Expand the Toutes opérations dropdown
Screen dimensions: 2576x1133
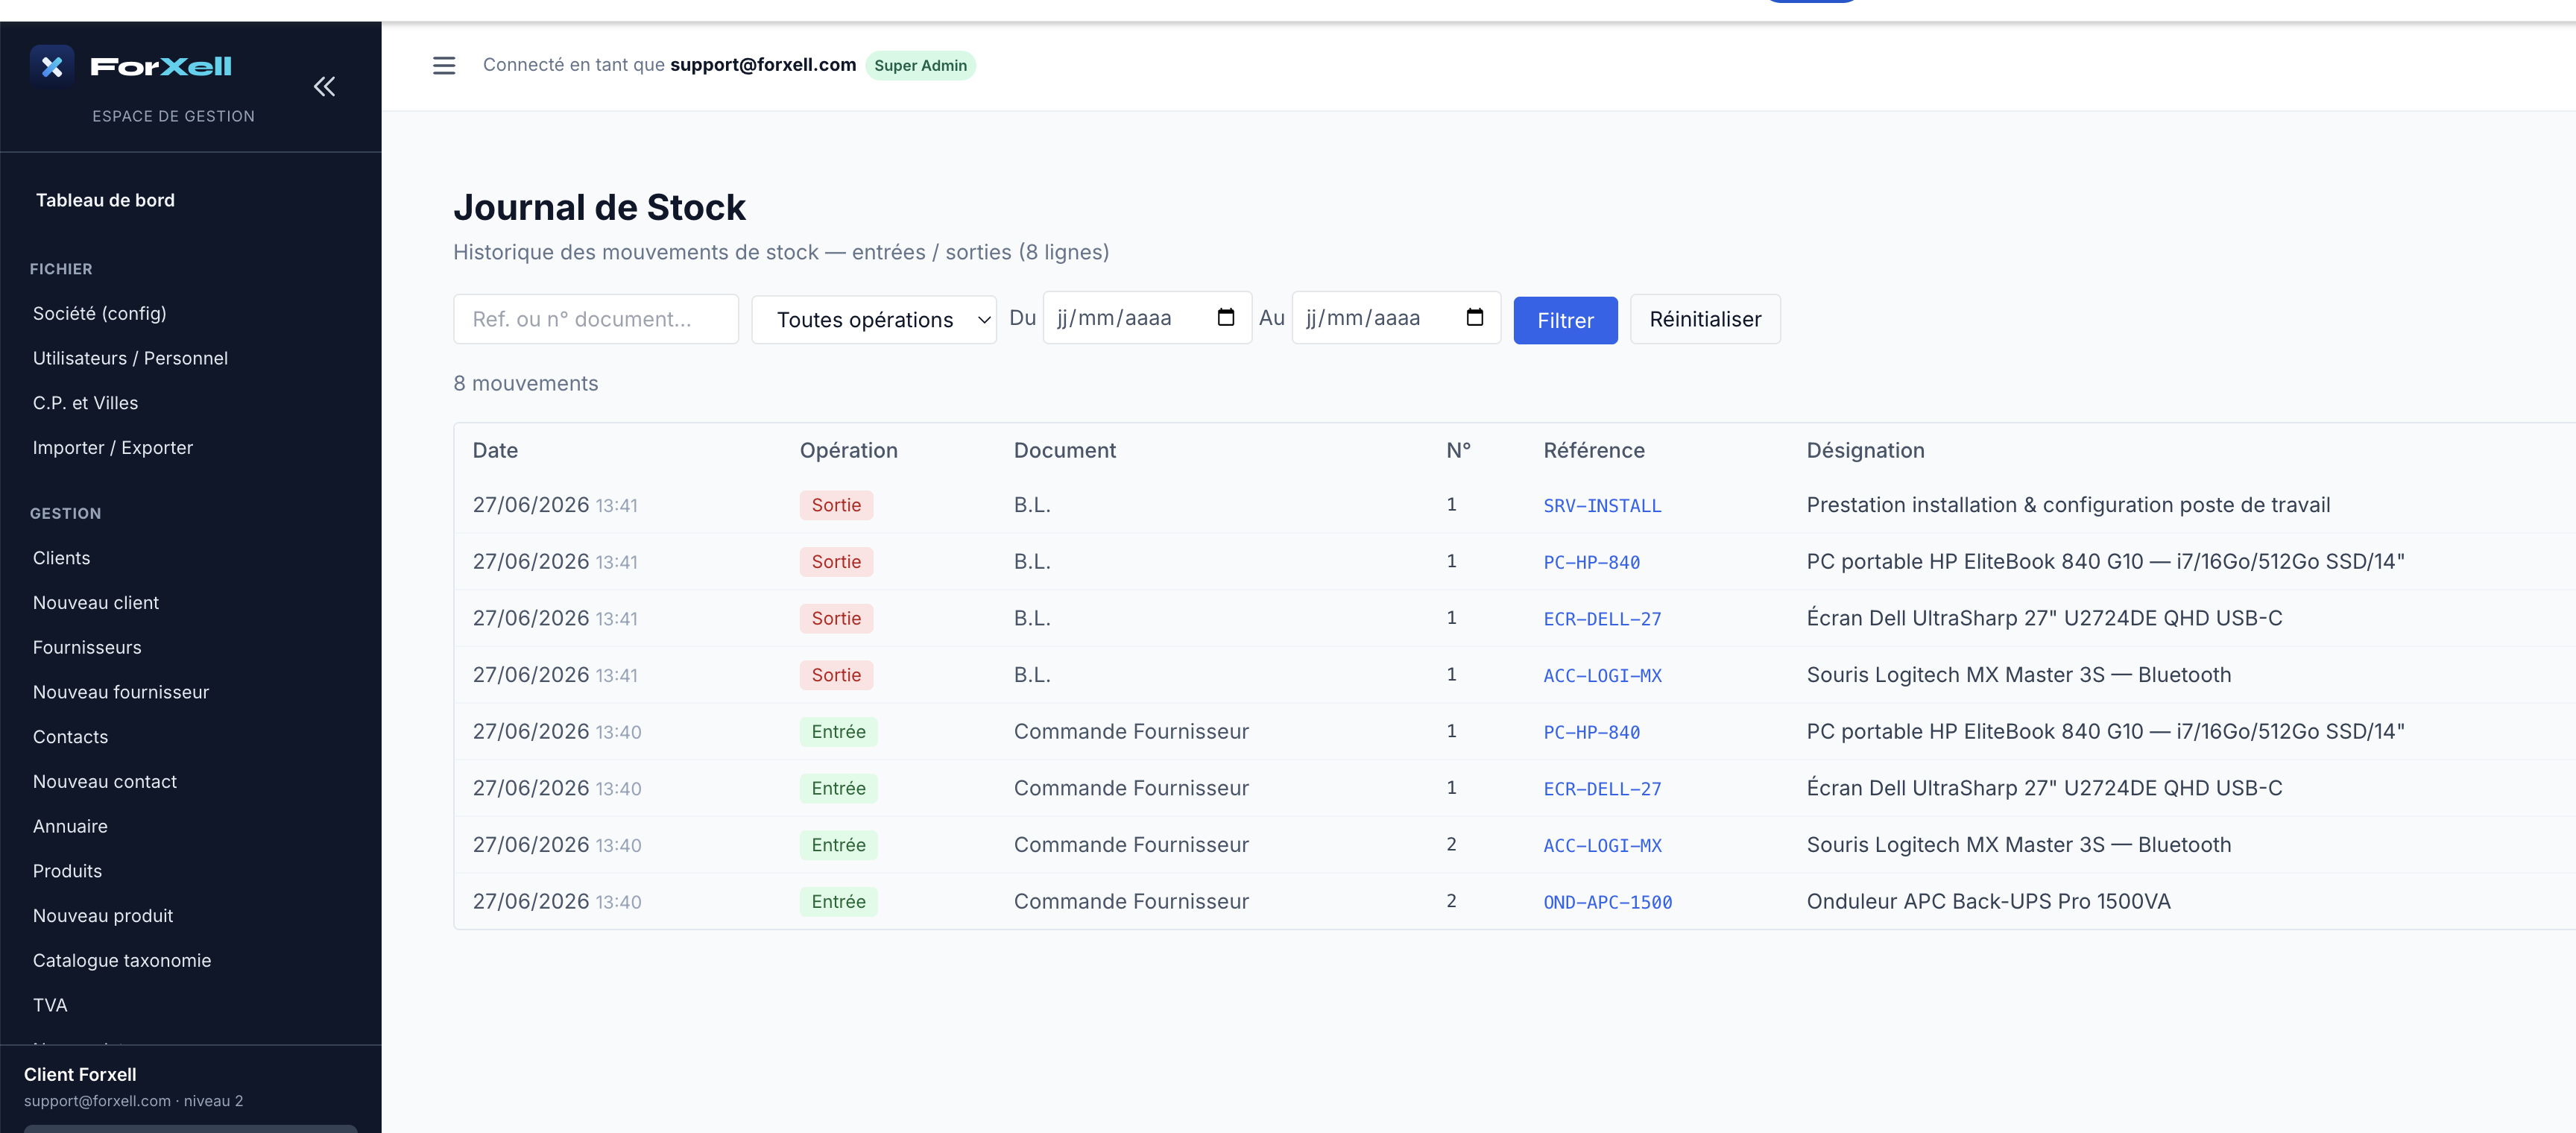[x=874, y=320]
